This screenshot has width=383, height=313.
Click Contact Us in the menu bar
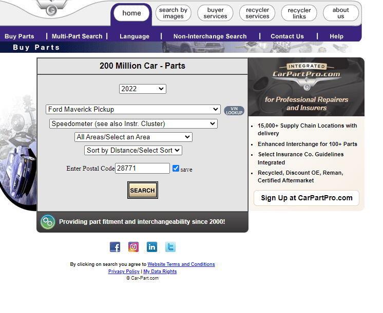pyautogui.click(x=288, y=36)
